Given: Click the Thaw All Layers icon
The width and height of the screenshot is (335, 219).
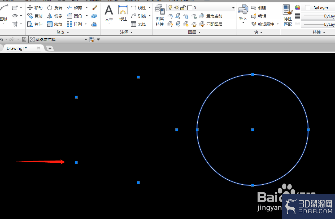Looking at the screenshot, I should pos(186,24).
